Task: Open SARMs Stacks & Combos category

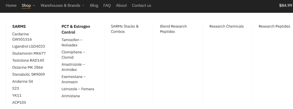Action: [125, 29]
